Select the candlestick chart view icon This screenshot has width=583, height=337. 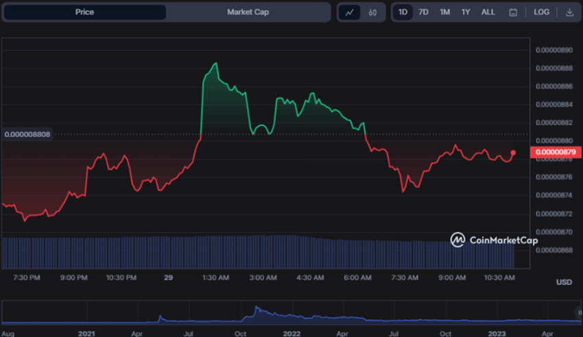tap(372, 12)
